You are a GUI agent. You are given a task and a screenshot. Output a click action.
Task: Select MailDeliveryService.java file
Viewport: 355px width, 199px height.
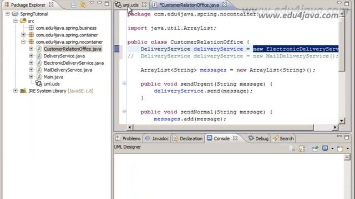click(x=68, y=70)
